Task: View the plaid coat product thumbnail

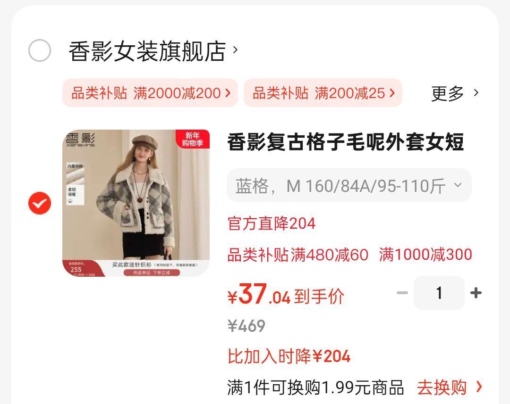Action: 136,203
